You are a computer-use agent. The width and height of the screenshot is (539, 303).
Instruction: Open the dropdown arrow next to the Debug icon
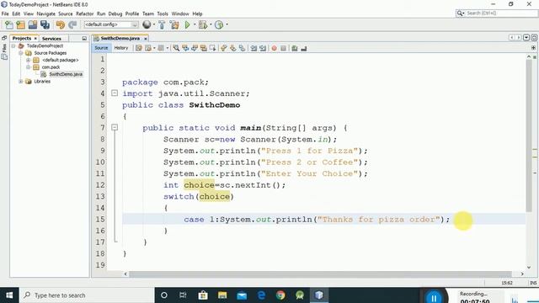click(x=211, y=24)
